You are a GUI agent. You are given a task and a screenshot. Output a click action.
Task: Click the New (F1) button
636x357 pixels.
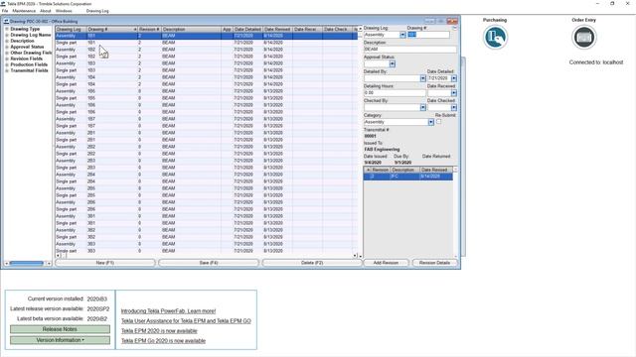(105, 263)
